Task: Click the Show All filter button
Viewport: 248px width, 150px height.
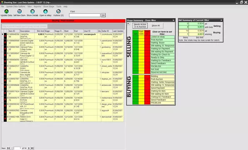Action: pos(156,25)
